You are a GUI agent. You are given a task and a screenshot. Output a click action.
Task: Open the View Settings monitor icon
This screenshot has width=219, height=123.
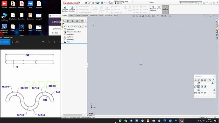170,16
